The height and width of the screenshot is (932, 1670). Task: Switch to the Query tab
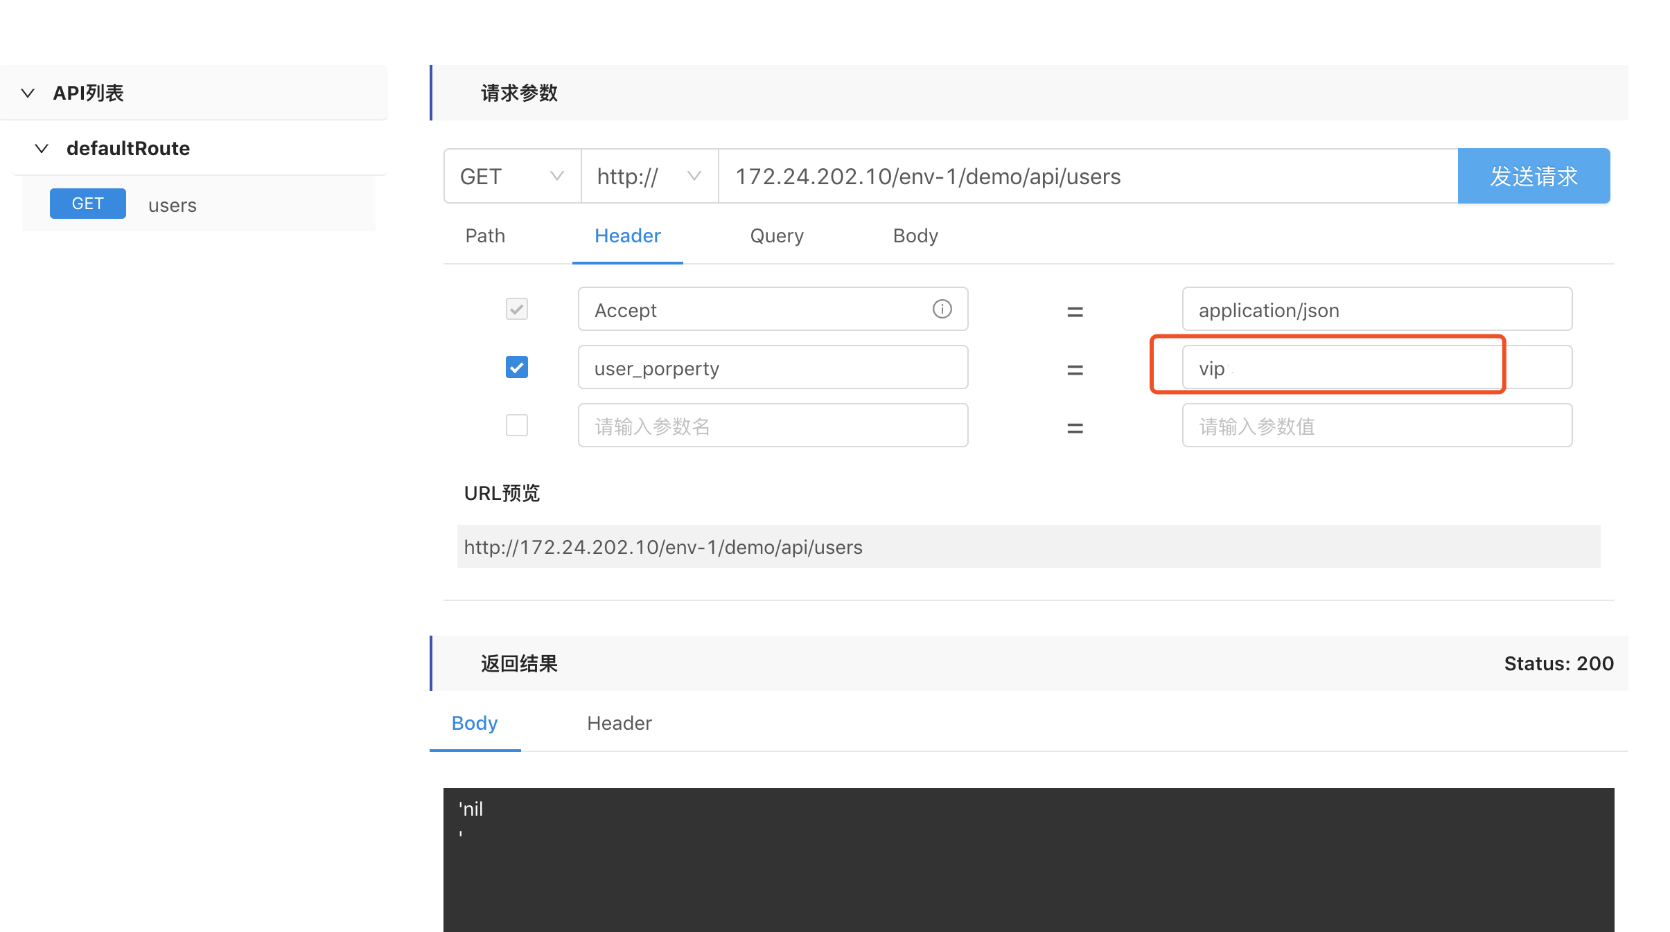(x=776, y=236)
